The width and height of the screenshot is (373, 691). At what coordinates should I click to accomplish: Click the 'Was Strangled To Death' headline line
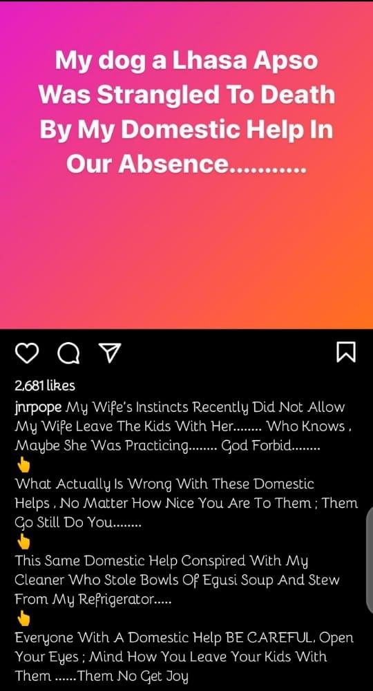(186, 95)
